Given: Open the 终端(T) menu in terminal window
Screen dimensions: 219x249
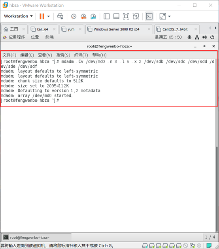Looking at the screenshot, I should point(81,55).
